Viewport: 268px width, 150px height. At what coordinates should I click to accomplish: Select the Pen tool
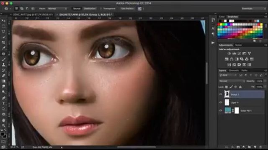(3, 98)
